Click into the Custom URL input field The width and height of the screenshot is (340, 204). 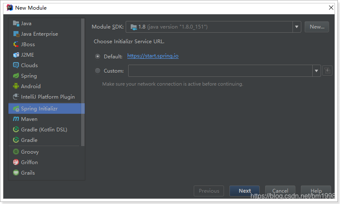(220, 71)
